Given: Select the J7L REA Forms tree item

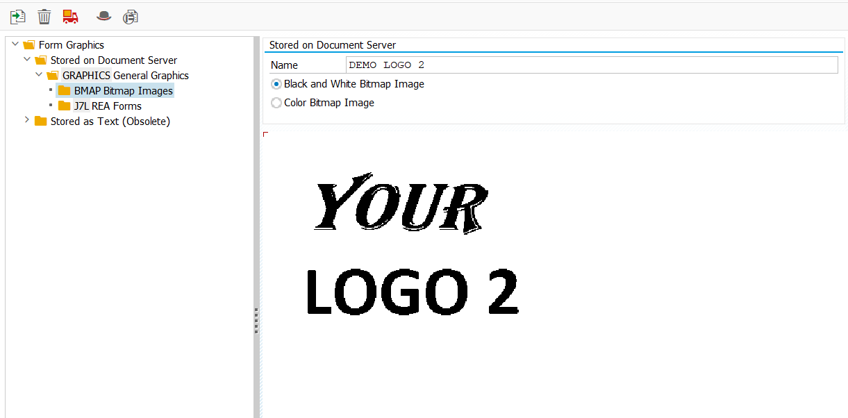Looking at the screenshot, I should point(108,106).
